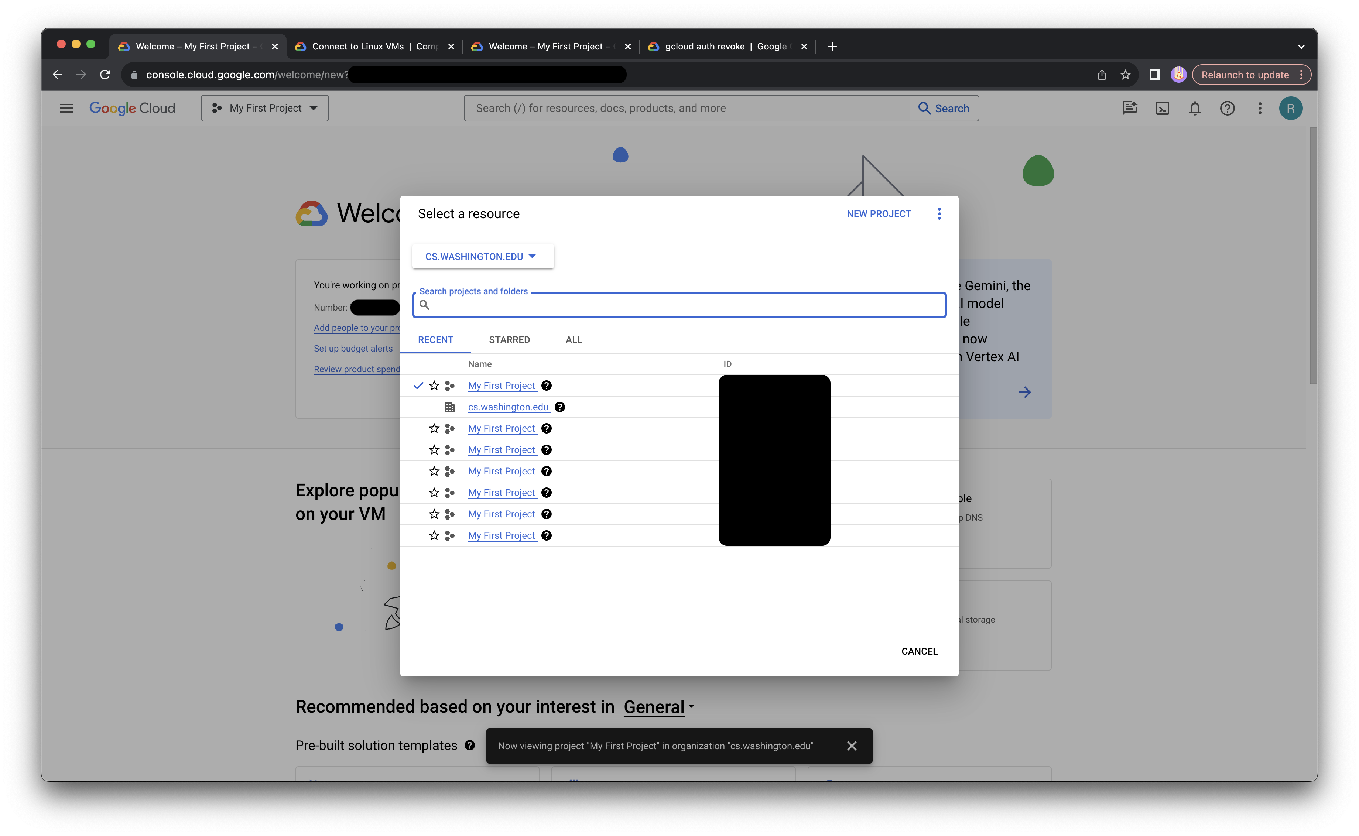Click the notifications bell icon

(x=1194, y=108)
